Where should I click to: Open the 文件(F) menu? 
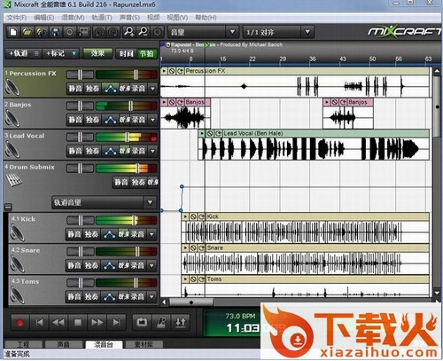click(x=17, y=18)
